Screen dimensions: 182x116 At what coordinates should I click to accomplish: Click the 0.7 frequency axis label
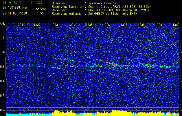(x=2, y=96)
